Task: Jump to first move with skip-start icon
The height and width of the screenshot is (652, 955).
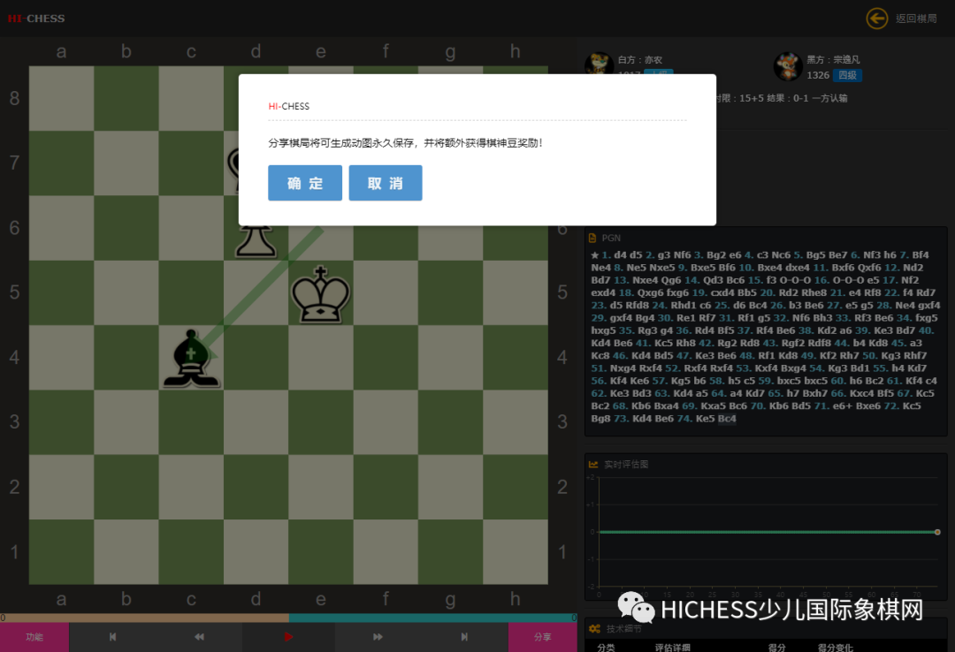Action: point(112,636)
